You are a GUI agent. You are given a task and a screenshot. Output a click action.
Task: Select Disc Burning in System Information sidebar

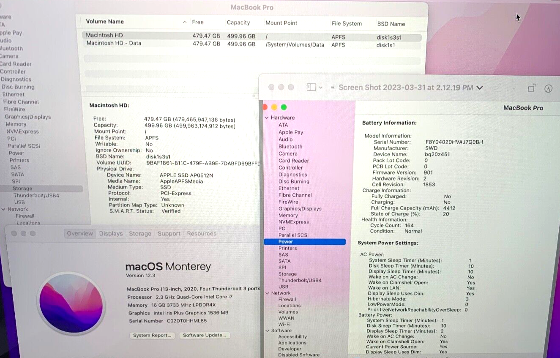click(18, 87)
